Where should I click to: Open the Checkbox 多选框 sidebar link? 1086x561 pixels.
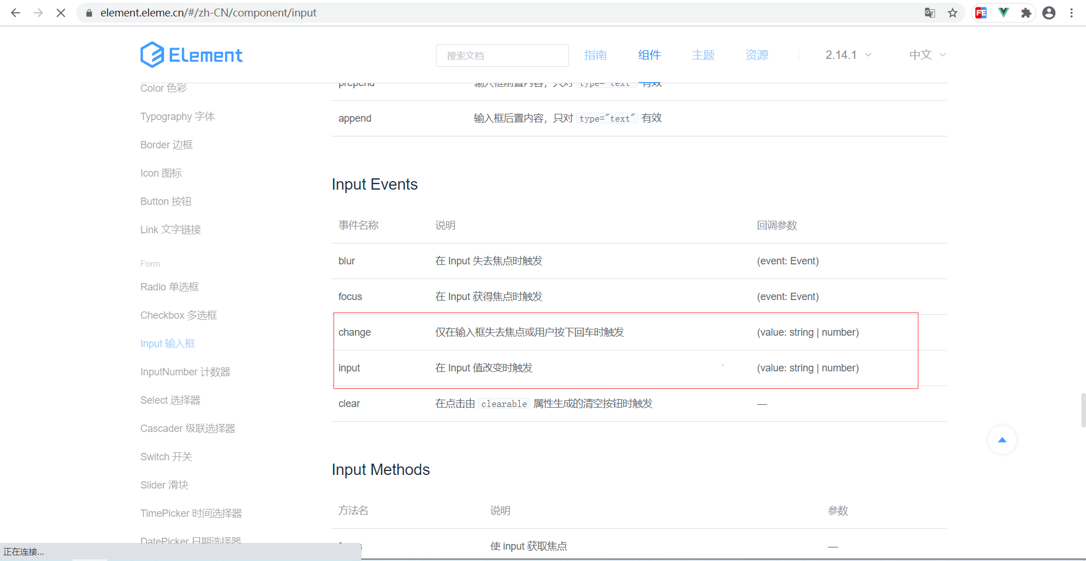click(178, 315)
